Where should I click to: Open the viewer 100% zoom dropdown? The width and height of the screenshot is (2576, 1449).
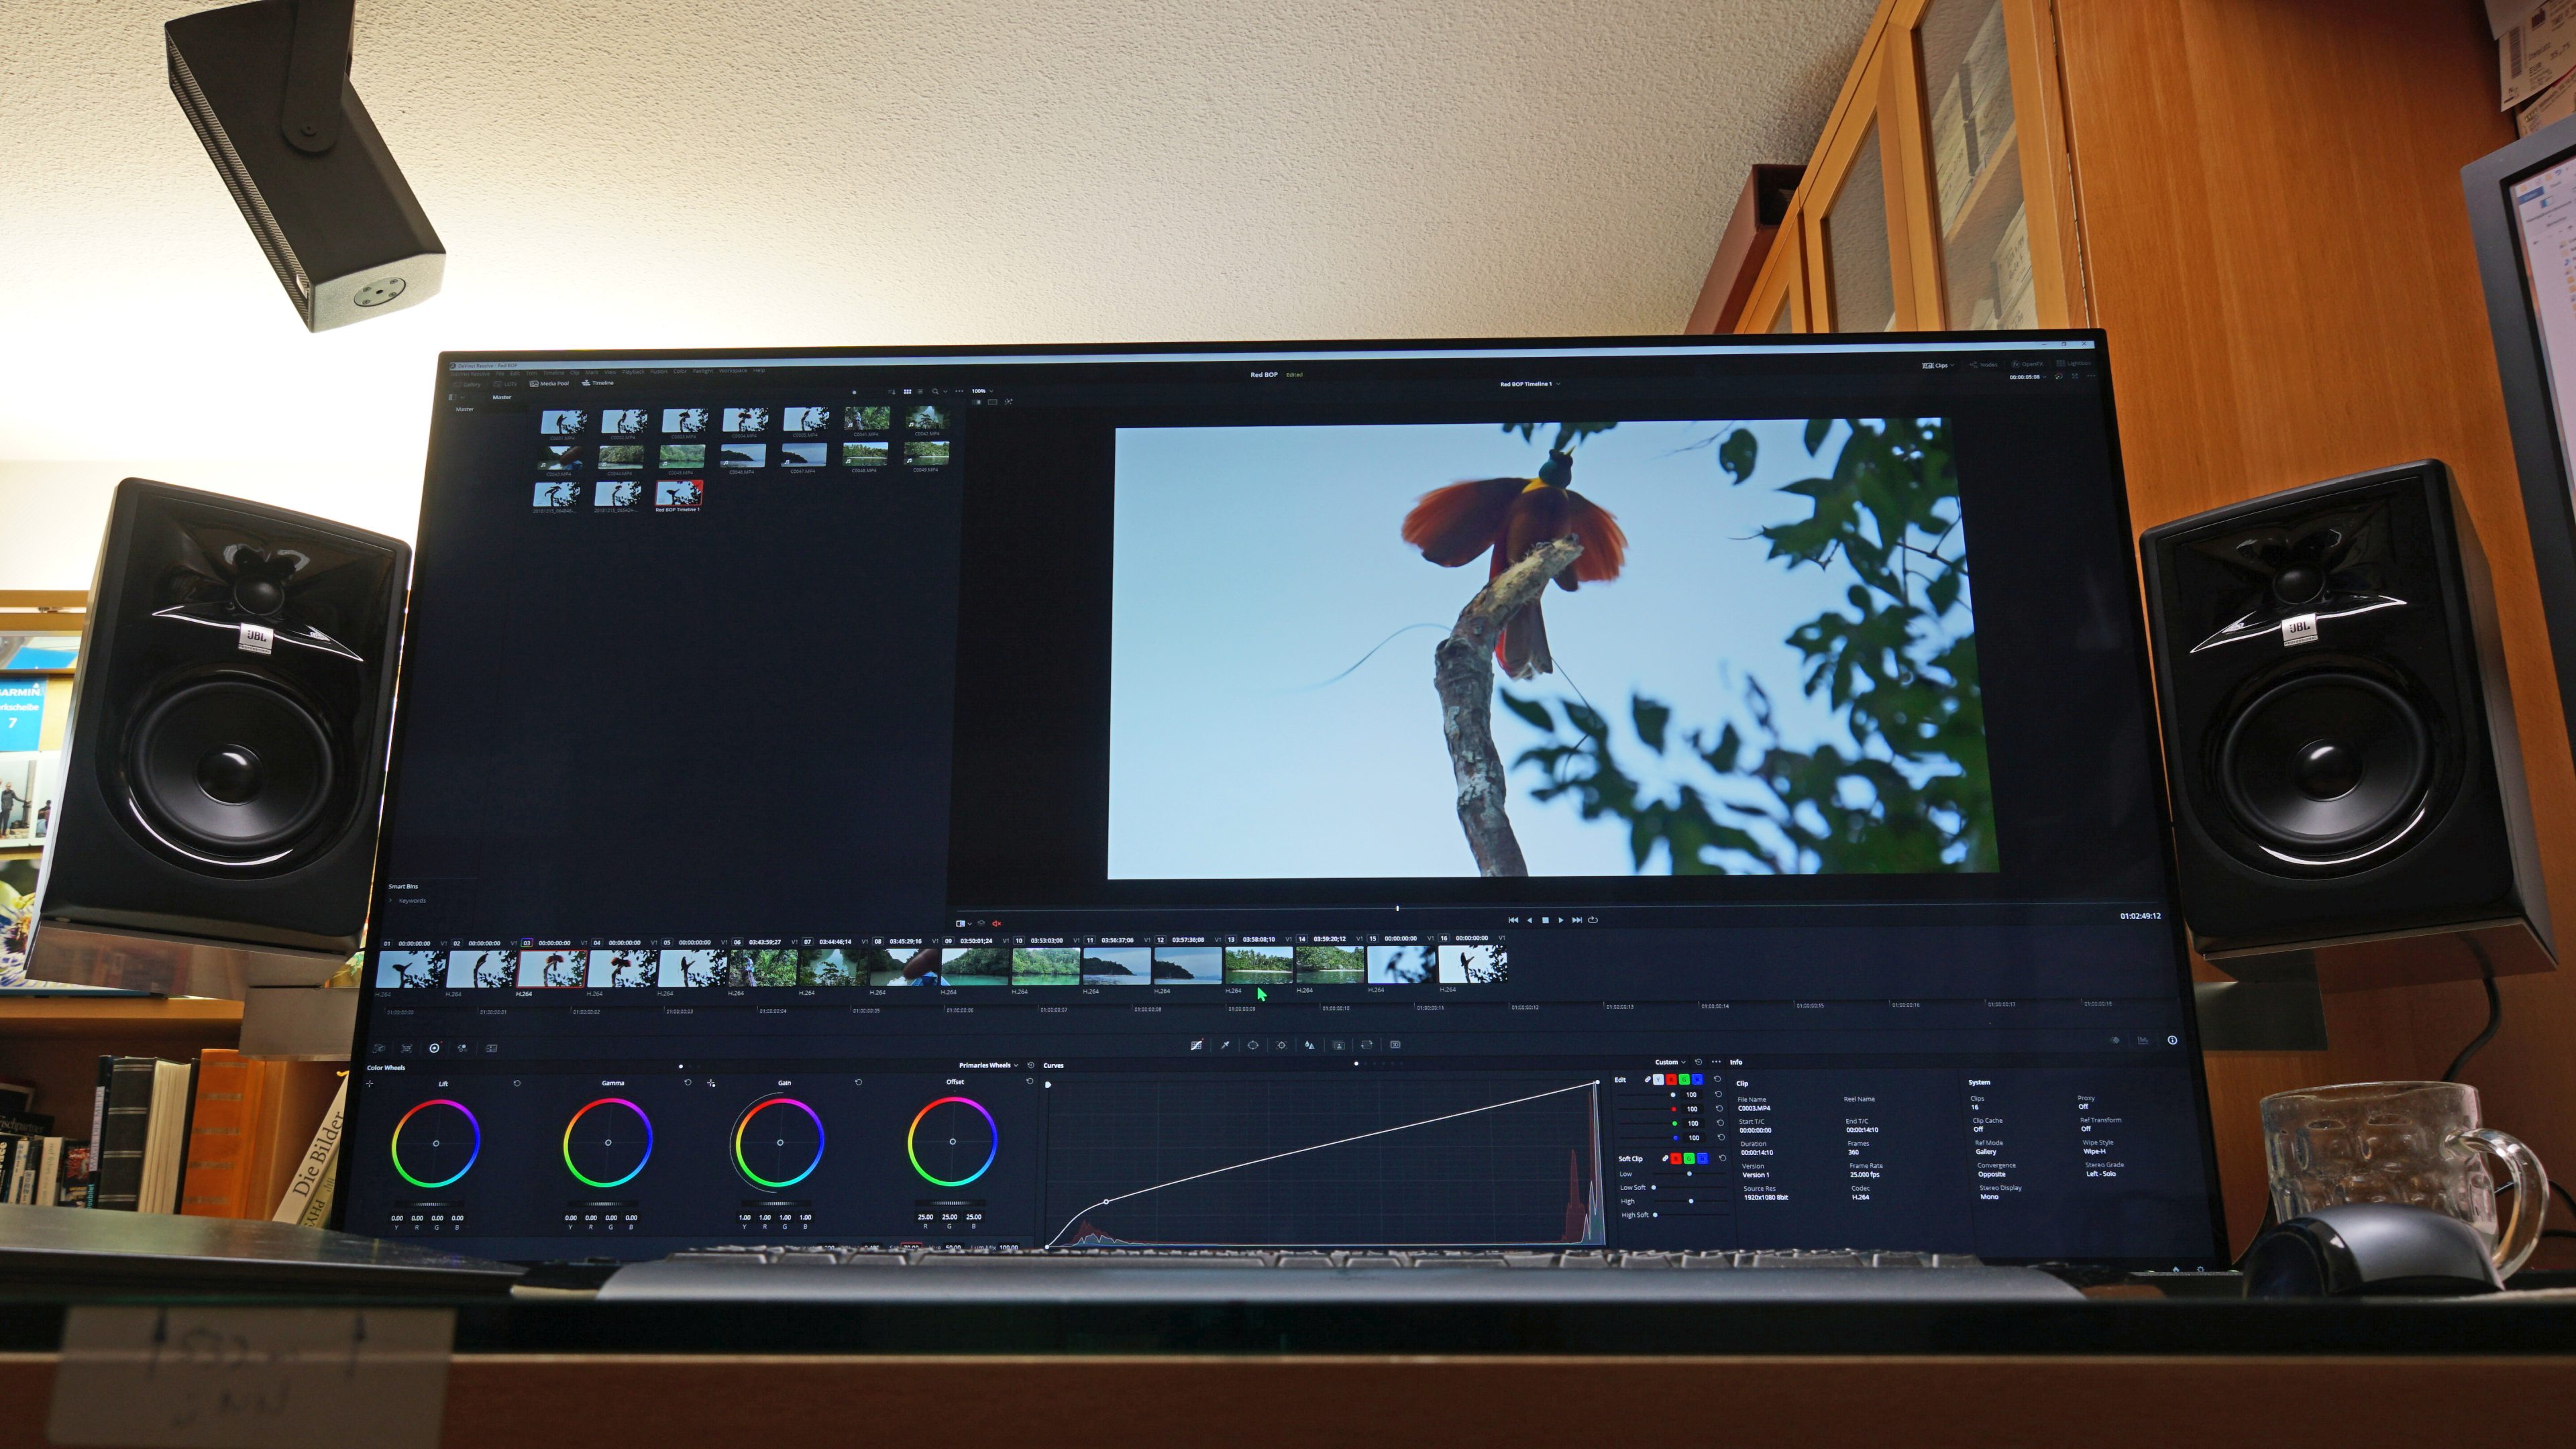(x=982, y=391)
